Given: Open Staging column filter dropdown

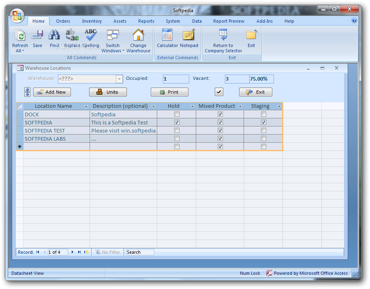Looking at the screenshot, I should [279, 107].
